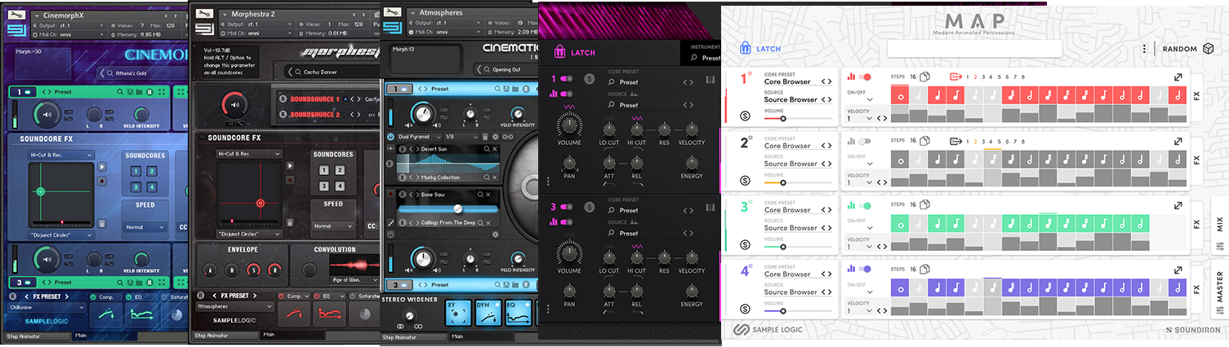This screenshot has height=347, width=1229.
Task: Click RANDOM text button in MAP
Action: pos(1180,49)
